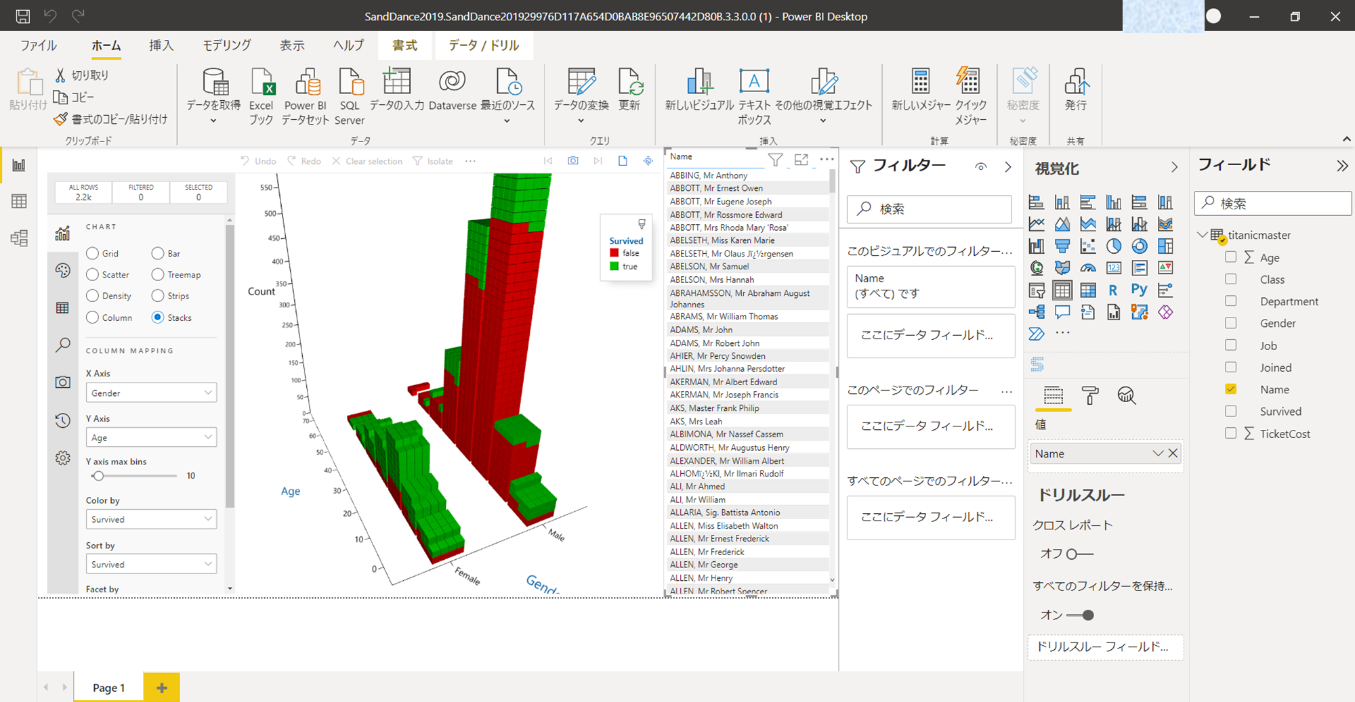This screenshot has width=1355, height=702.
Task: Open the Y Axis Age dropdown
Action: [x=151, y=437]
